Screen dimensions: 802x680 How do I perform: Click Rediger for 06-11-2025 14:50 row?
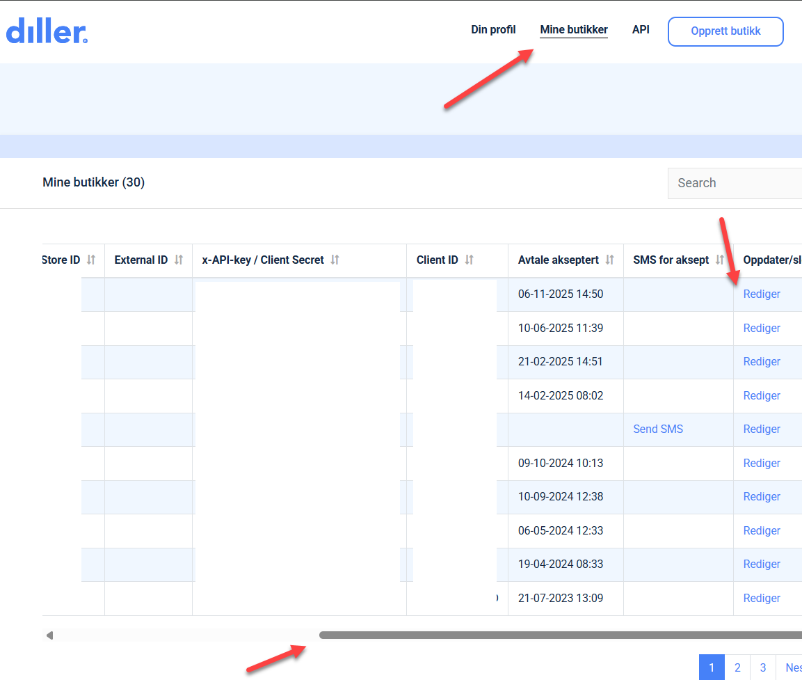point(762,294)
